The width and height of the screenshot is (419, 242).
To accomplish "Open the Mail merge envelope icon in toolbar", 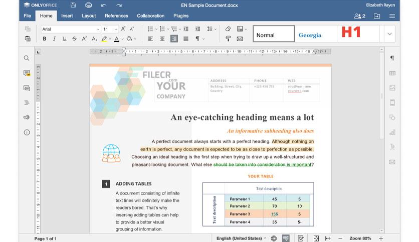I will [240, 38].
